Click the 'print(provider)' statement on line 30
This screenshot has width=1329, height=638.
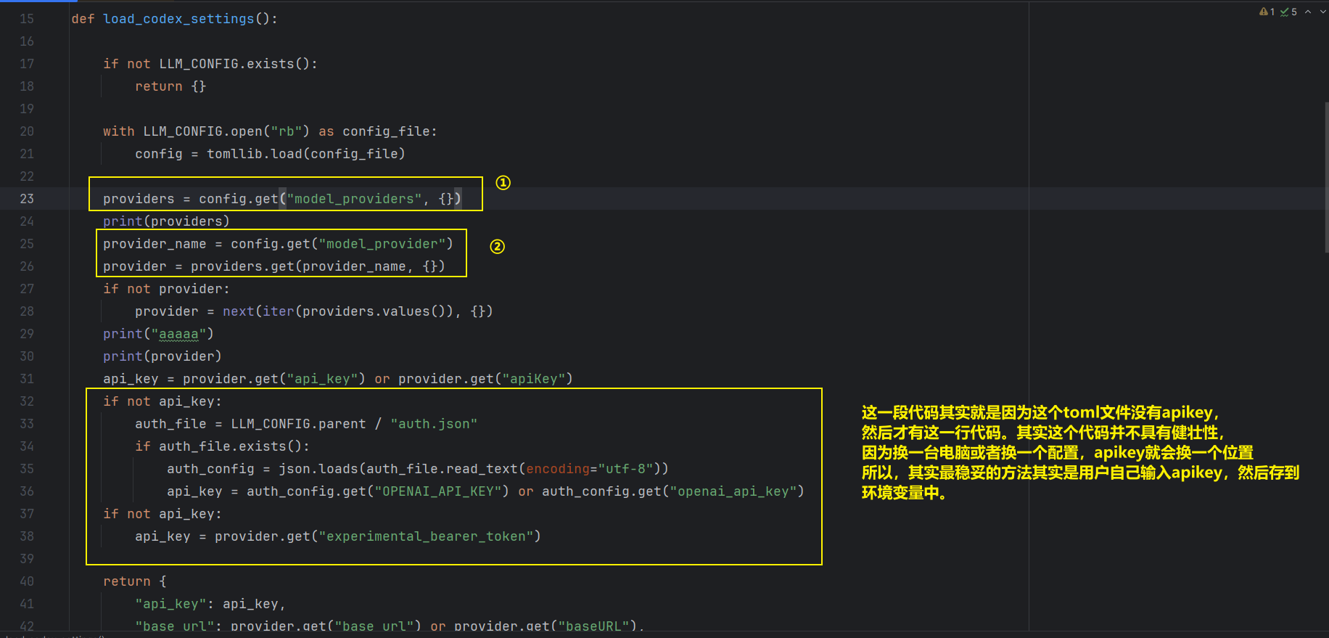pyautogui.click(x=162, y=356)
